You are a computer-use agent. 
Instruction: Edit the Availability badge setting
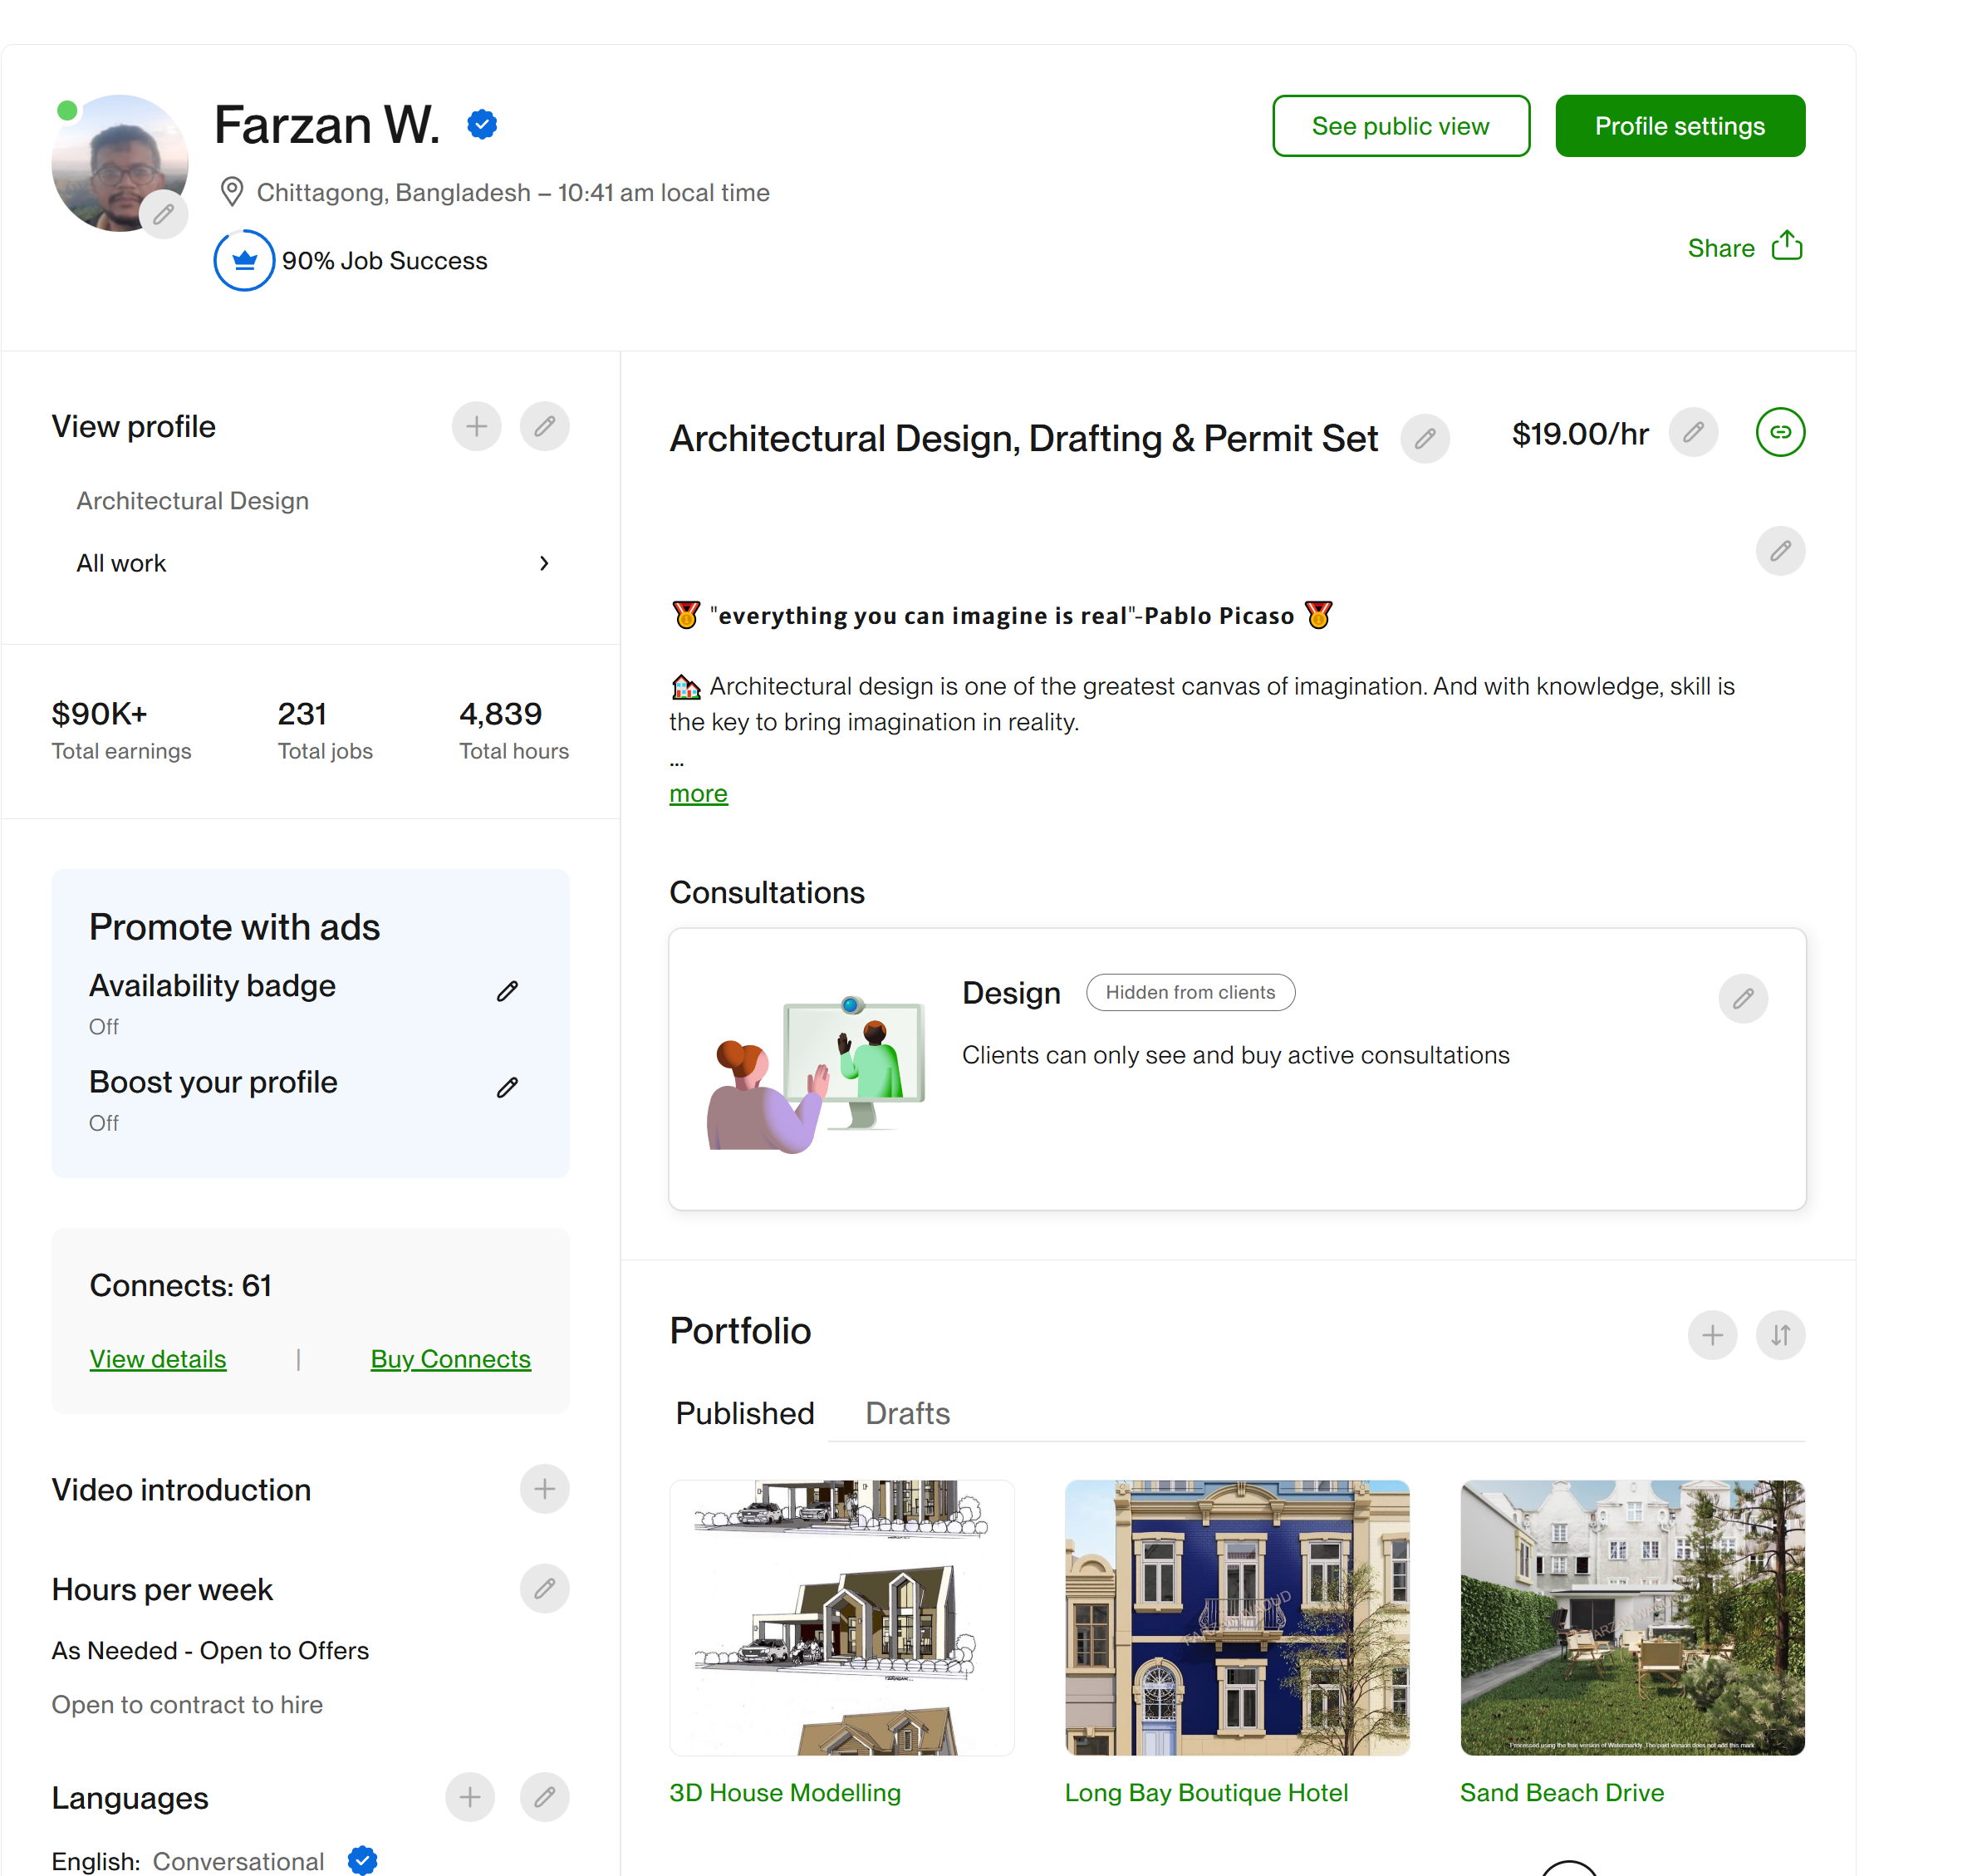[x=507, y=991]
